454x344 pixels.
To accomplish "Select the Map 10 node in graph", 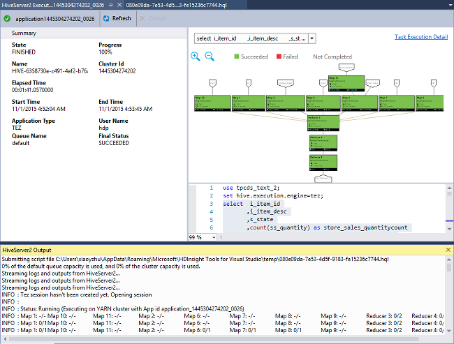I will (x=211, y=103).
